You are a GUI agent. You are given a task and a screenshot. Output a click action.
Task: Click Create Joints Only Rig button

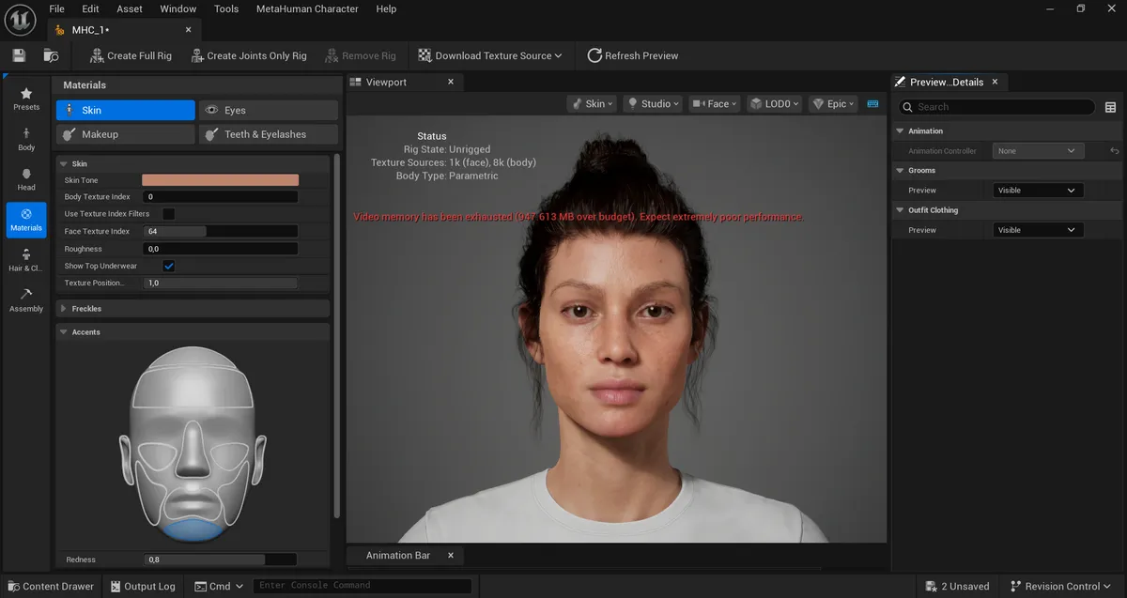click(248, 55)
